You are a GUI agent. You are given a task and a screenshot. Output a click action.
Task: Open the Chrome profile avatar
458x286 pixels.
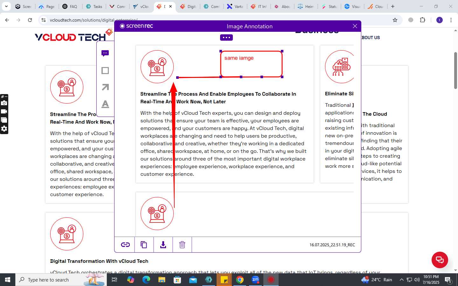pyautogui.click(x=440, y=20)
